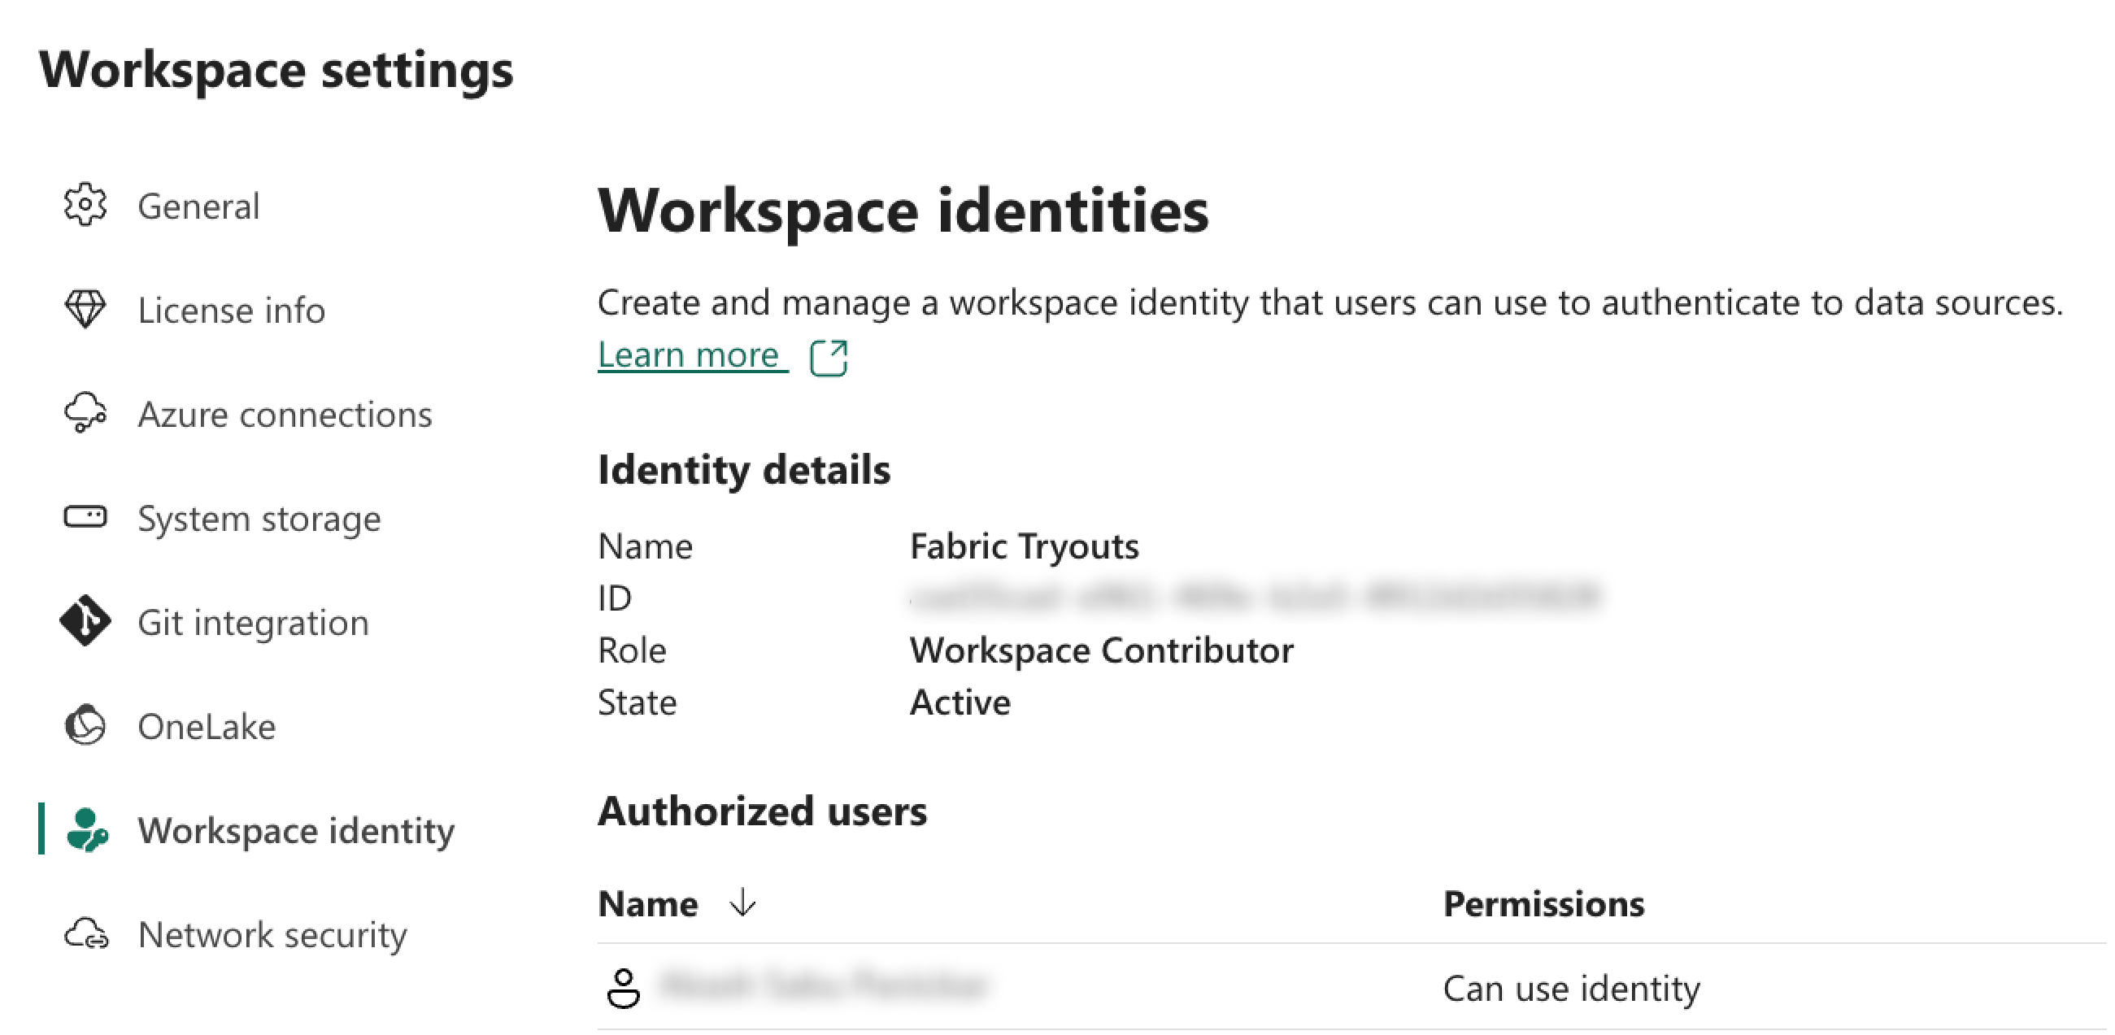This screenshot has width=2115, height=1035.
Task: Switch to License info settings
Action: click(x=232, y=311)
